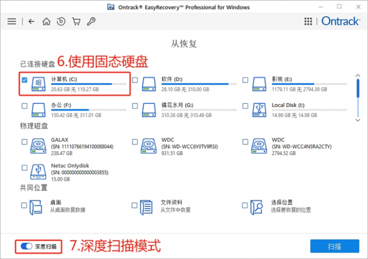Click the 从桌面恢复数据 description
Screen dimensions: 368x259
(x=68, y=210)
